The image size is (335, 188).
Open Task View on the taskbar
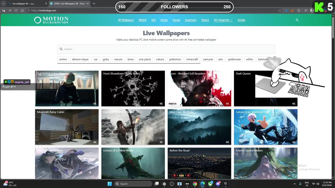(157, 184)
